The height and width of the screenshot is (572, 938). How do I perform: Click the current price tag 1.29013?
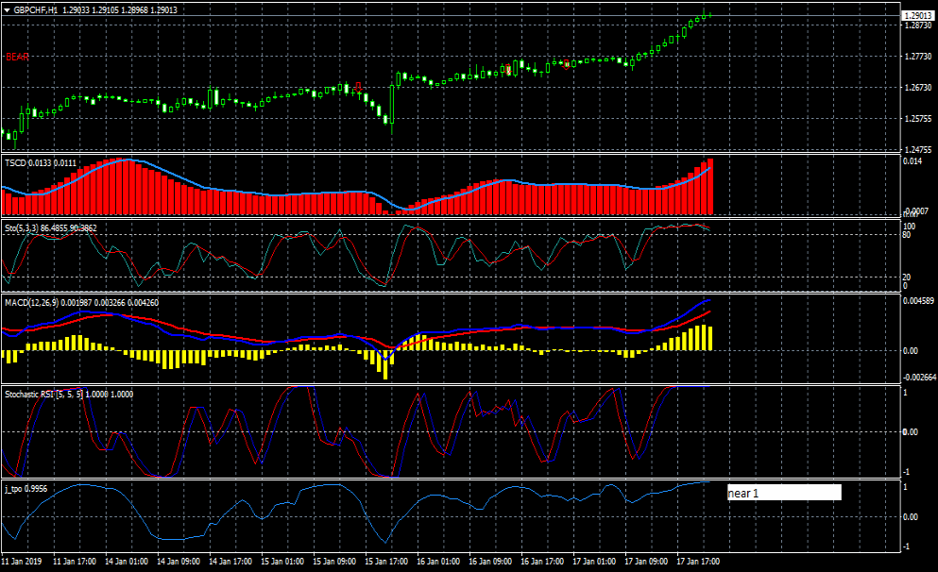click(x=916, y=16)
